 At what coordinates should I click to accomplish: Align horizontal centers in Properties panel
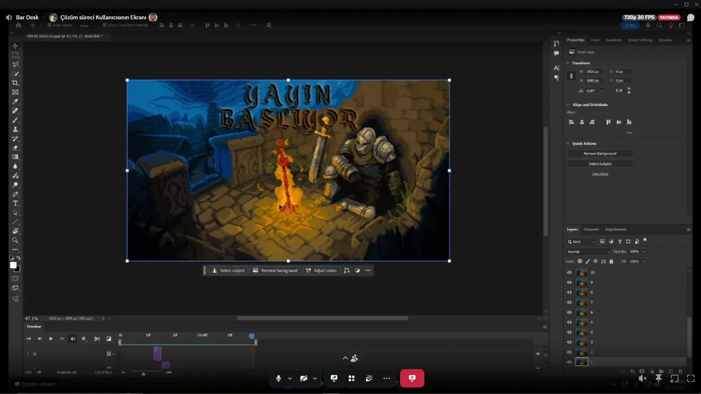[582, 122]
